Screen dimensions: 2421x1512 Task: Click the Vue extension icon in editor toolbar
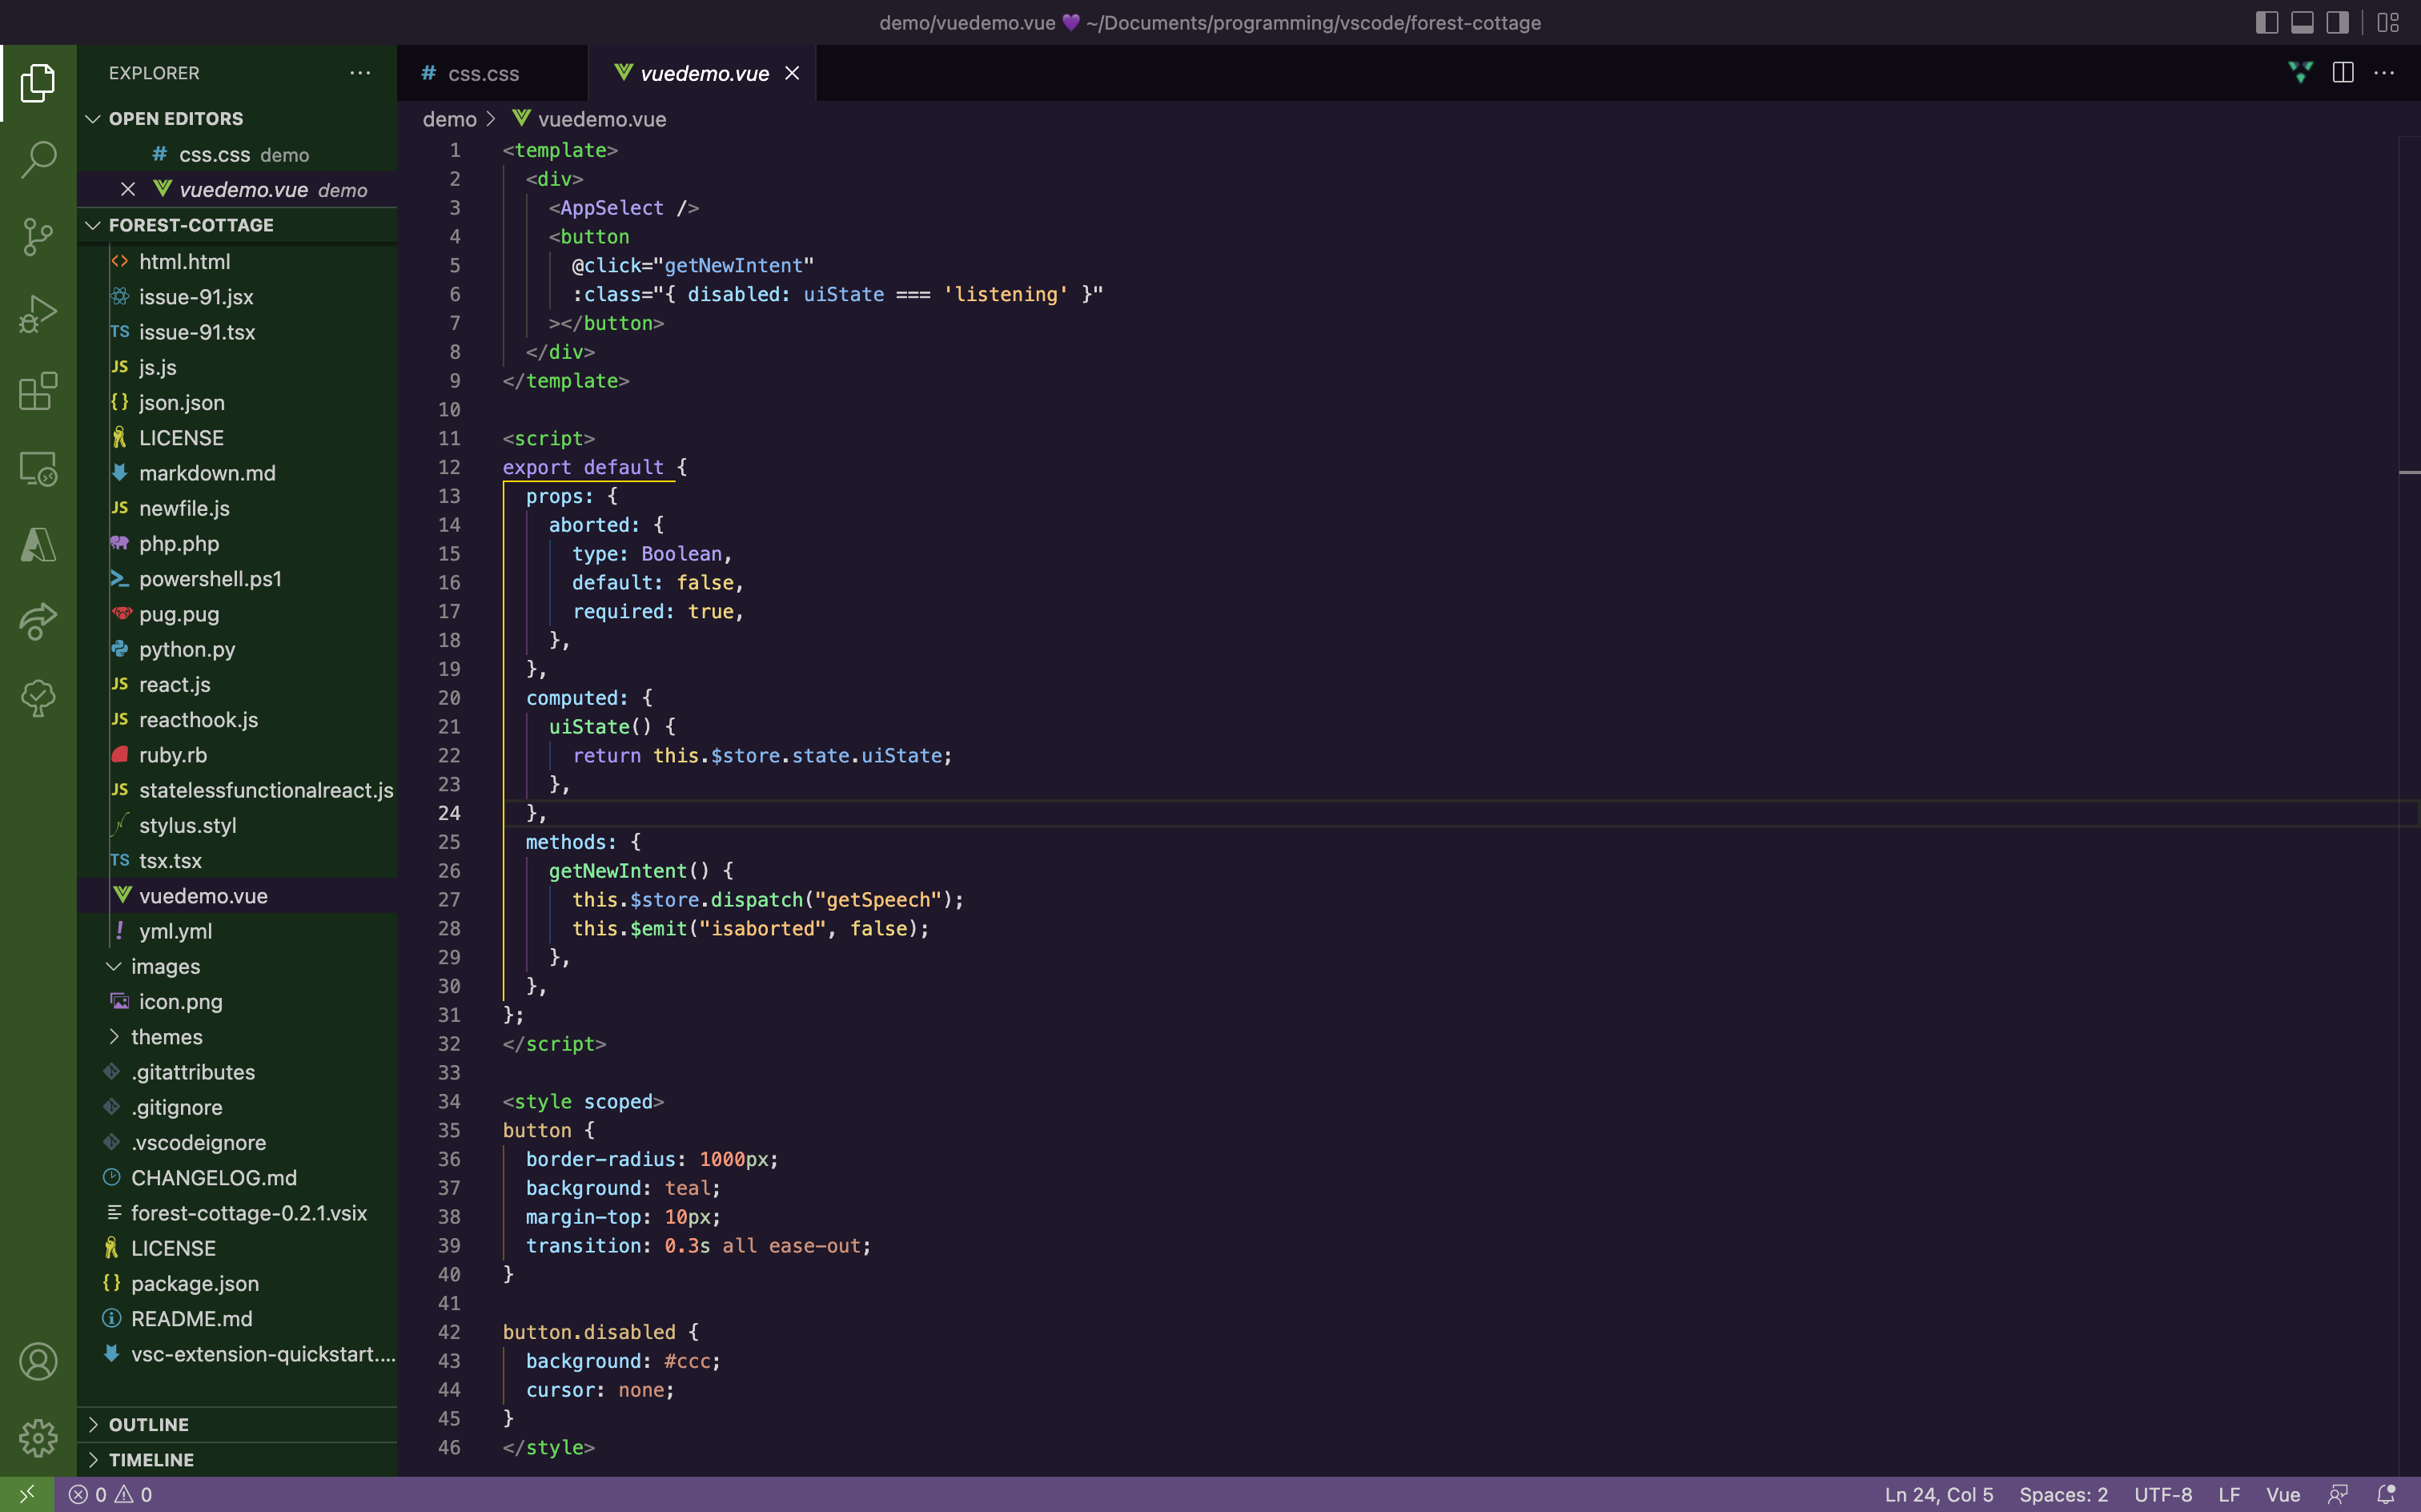click(x=2300, y=73)
